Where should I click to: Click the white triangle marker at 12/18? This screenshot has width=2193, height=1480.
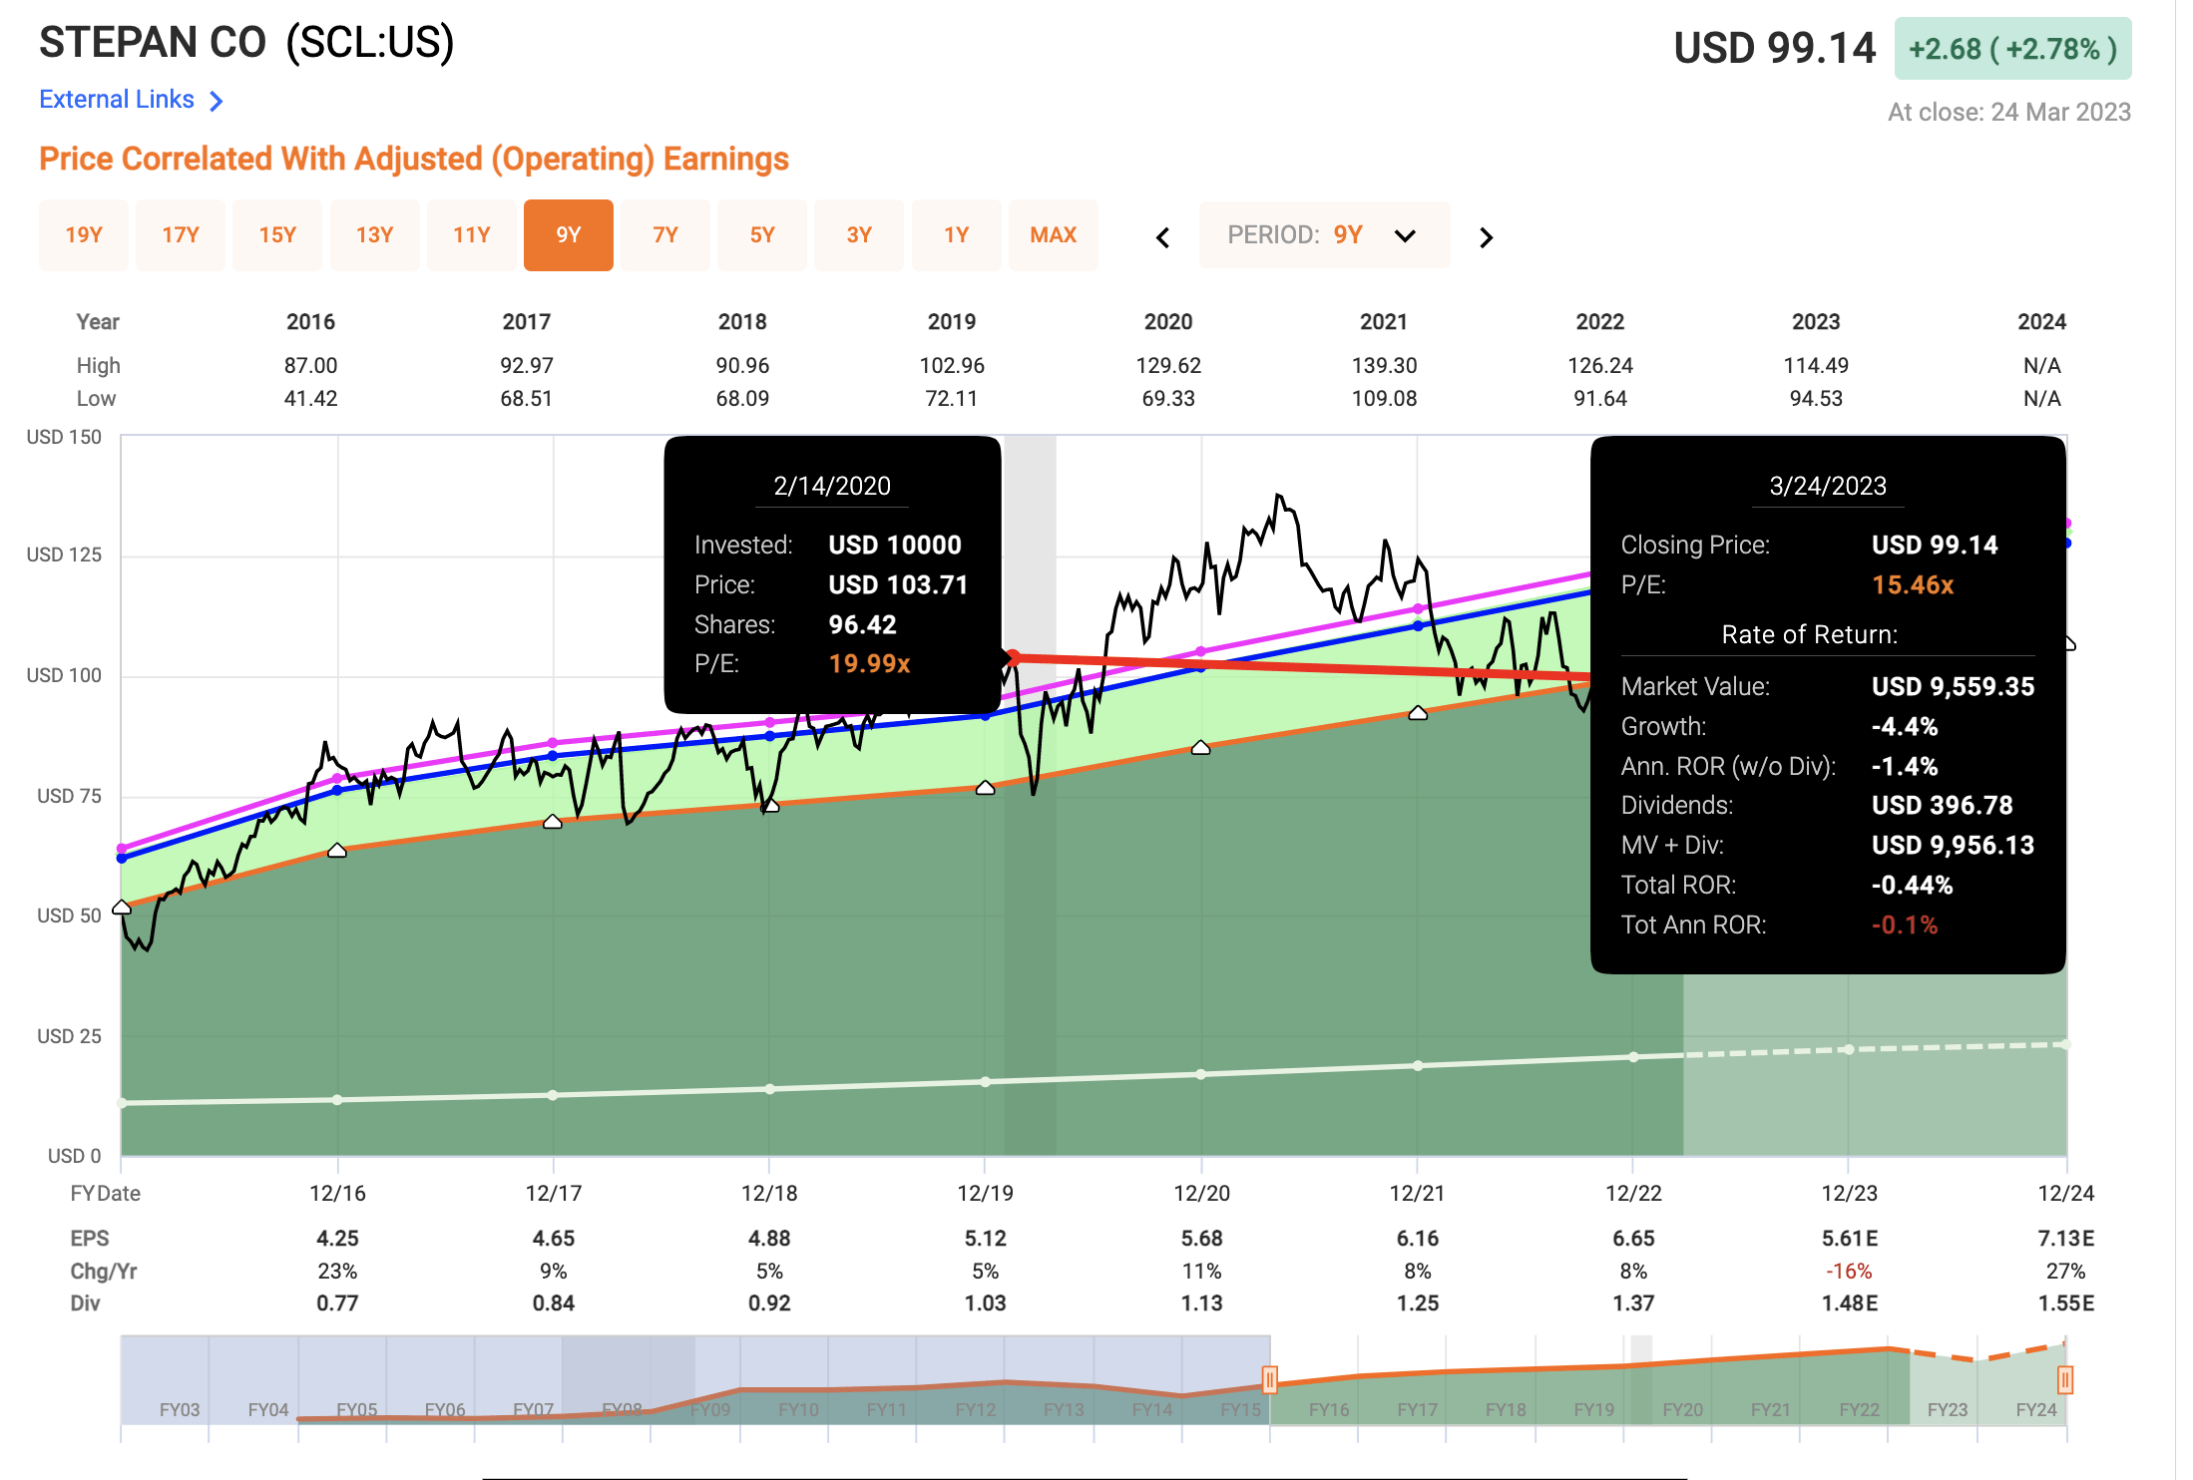[x=769, y=805]
